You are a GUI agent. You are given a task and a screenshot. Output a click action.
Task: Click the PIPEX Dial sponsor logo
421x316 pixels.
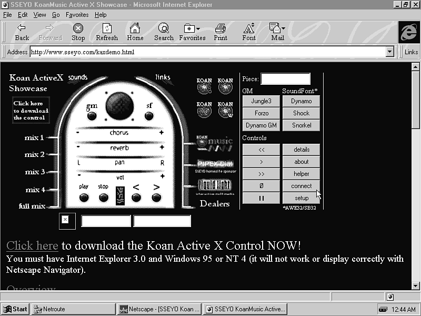pyautogui.click(x=215, y=164)
